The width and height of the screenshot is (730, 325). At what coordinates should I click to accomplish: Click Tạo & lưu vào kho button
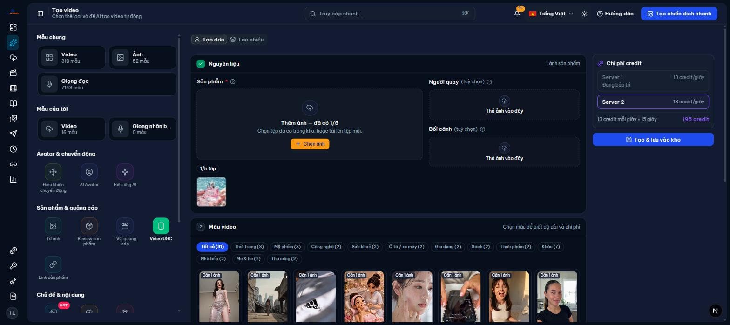[x=653, y=140]
